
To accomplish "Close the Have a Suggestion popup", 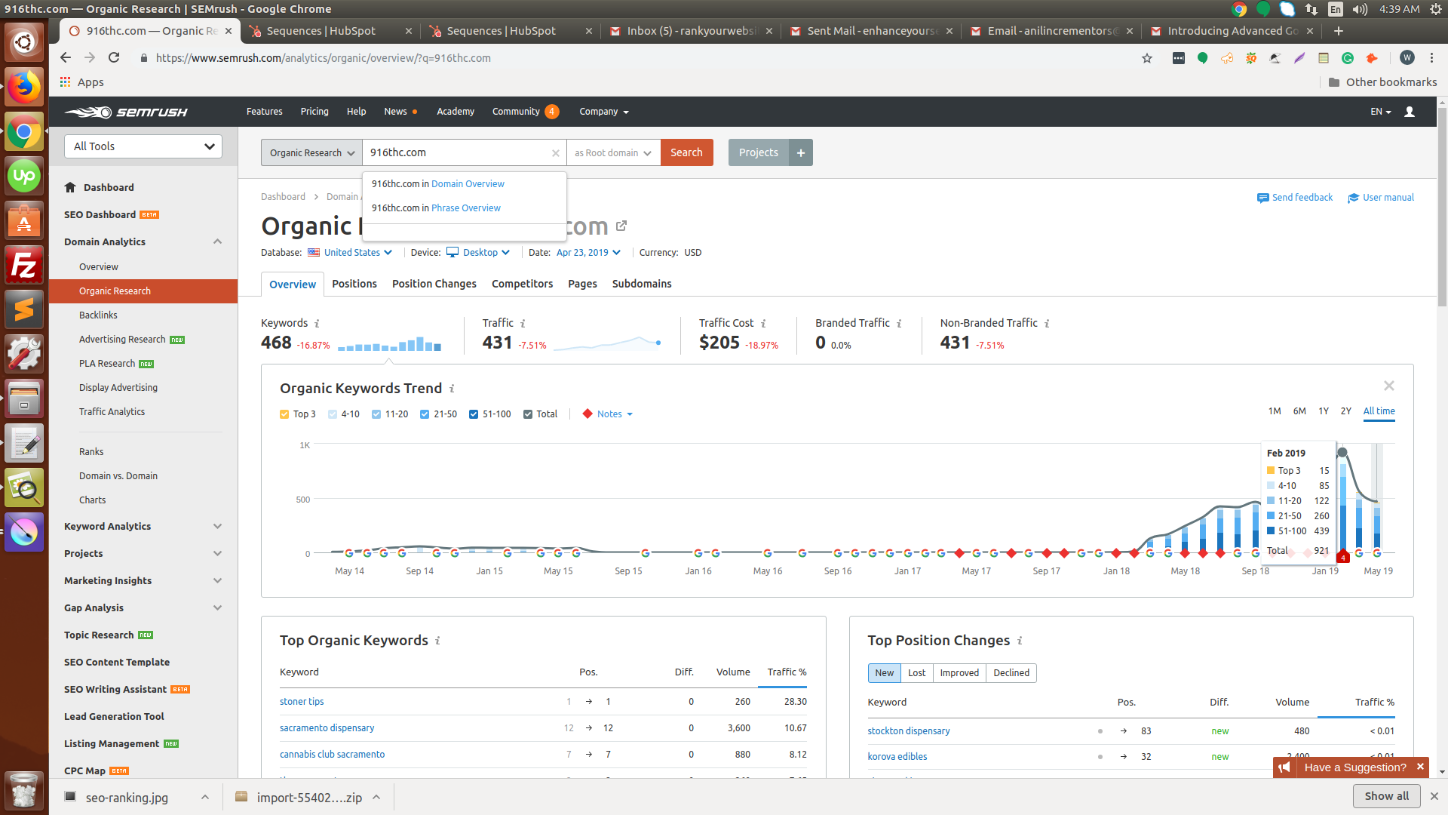I will pos(1420,767).
